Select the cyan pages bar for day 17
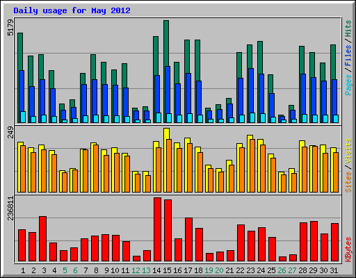The image size is (356, 278). (x=190, y=118)
